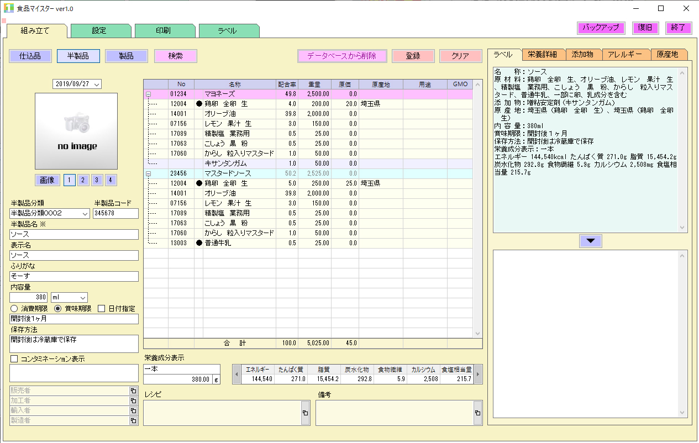Click the 仕込品 button

coord(31,56)
